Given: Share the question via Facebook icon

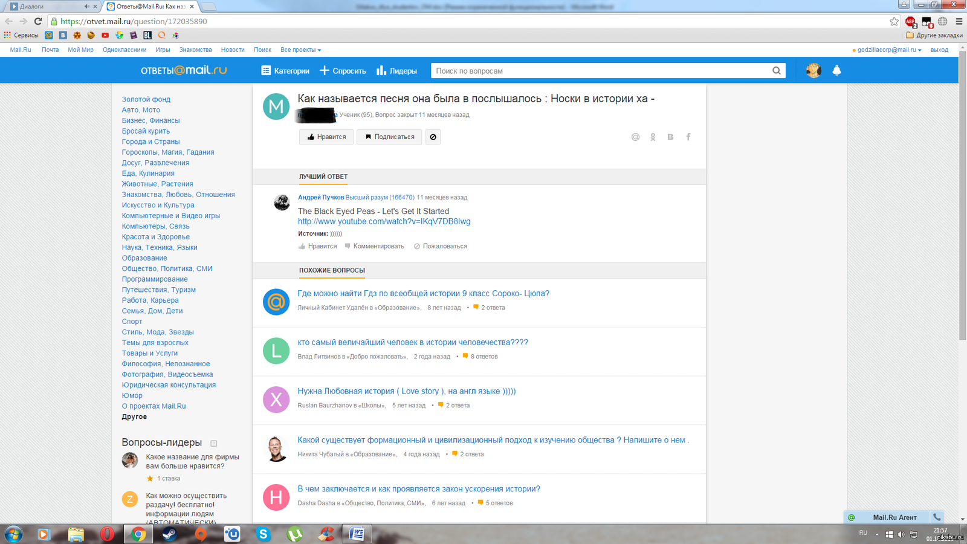Looking at the screenshot, I should click(688, 137).
